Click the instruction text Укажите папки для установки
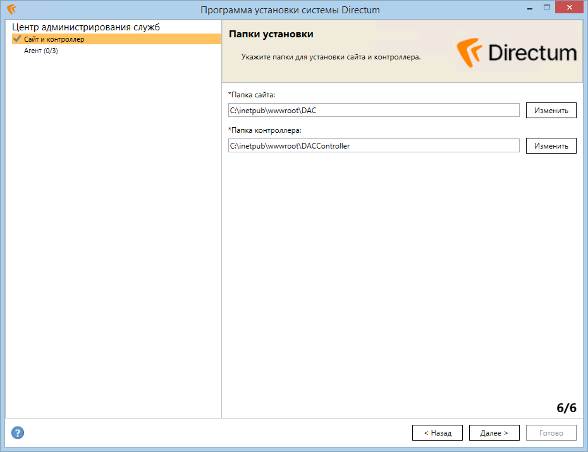The image size is (588, 452). (x=331, y=58)
